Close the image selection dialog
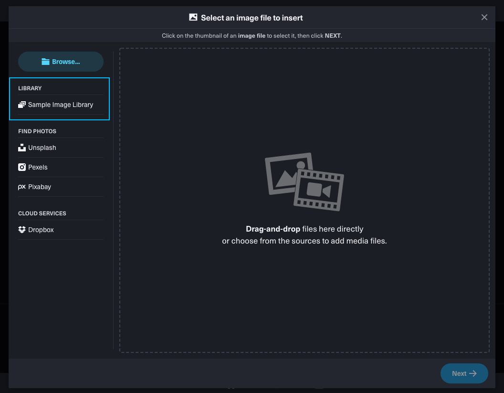 point(484,18)
